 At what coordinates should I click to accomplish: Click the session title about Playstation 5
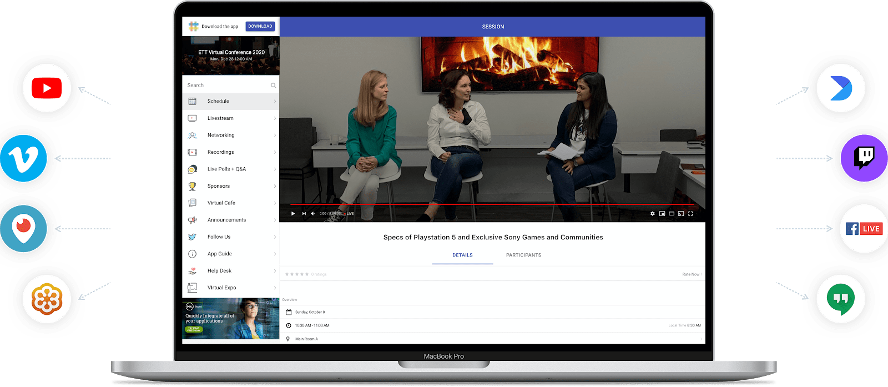tap(493, 237)
